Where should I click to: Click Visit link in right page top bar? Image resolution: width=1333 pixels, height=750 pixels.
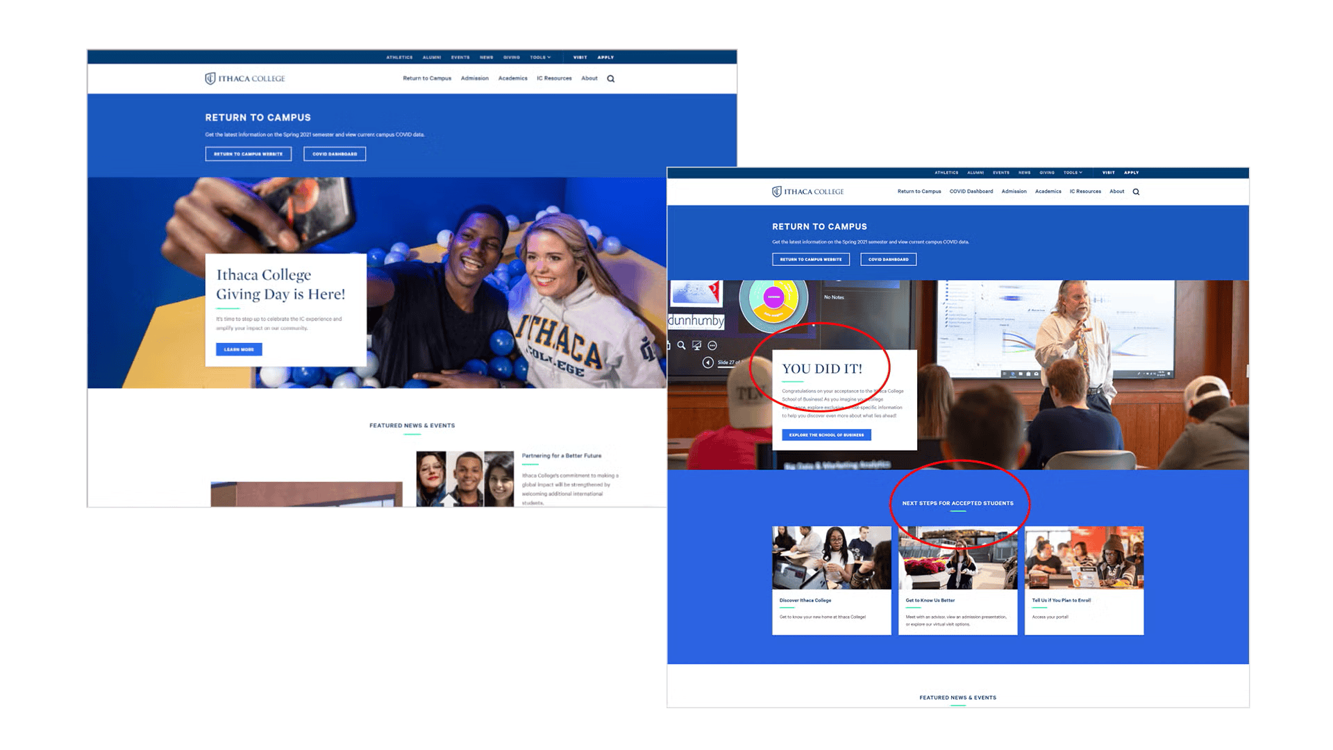click(1108, 173)
